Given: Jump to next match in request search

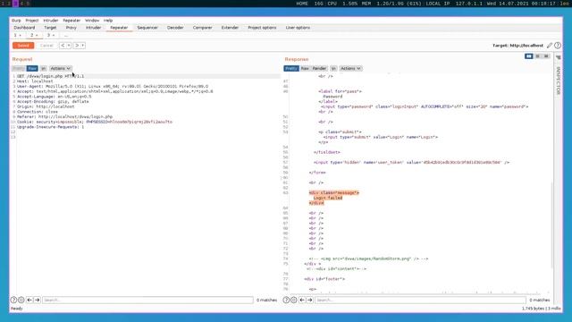Looking at the screenshot, I should tap(38, 300).
